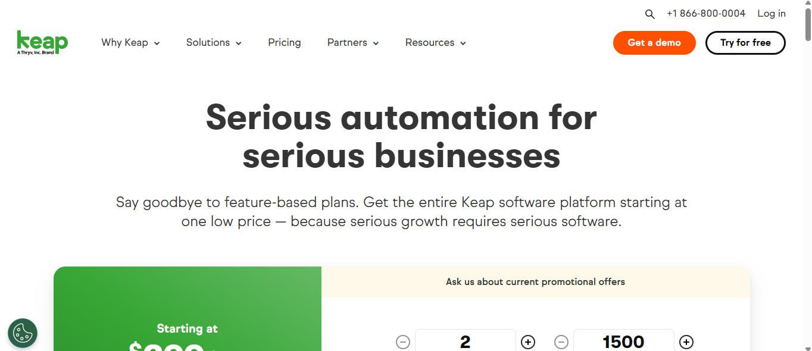This screenshot has height=351, width=812.
Task: Expand the Resources menu
Action: pos(435,43)
